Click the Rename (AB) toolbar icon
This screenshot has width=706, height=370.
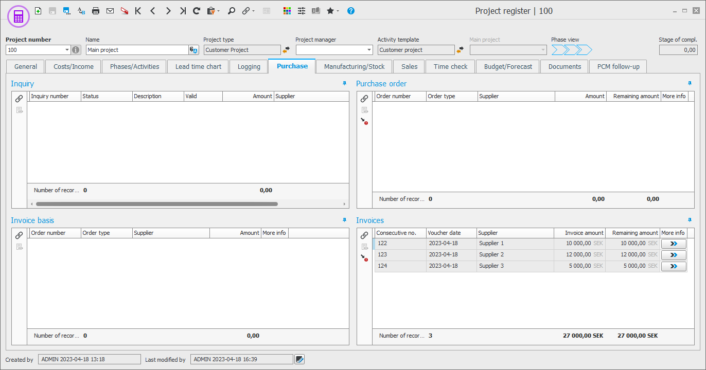[81, 10]
